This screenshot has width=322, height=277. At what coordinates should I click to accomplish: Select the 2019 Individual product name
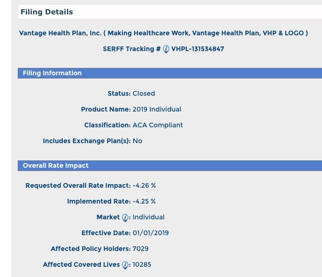tap(157, 109)
